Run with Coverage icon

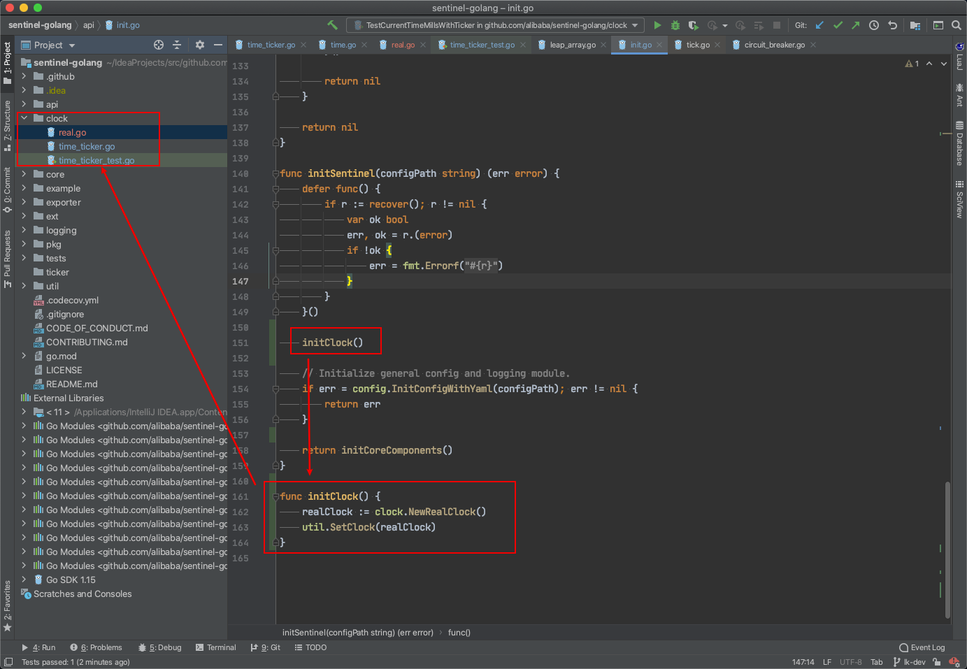(693, 25)
